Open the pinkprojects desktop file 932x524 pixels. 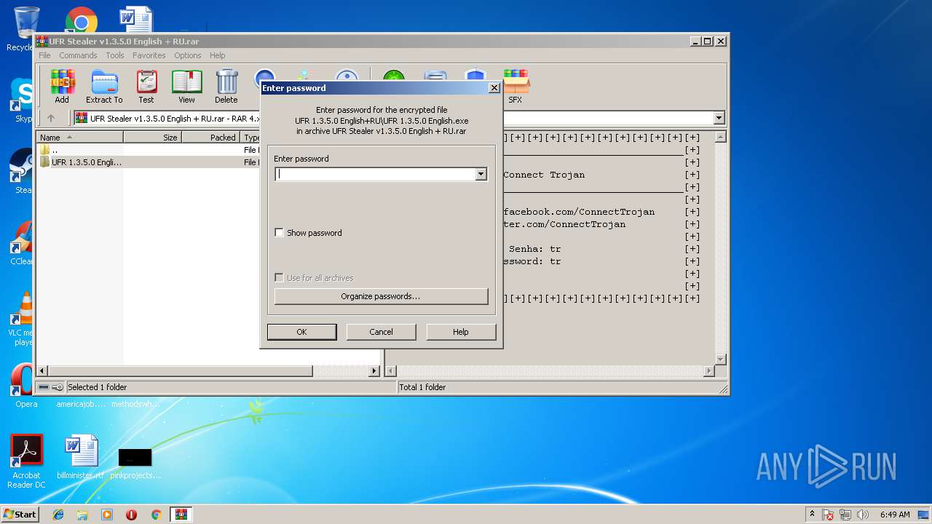(135, 463)
